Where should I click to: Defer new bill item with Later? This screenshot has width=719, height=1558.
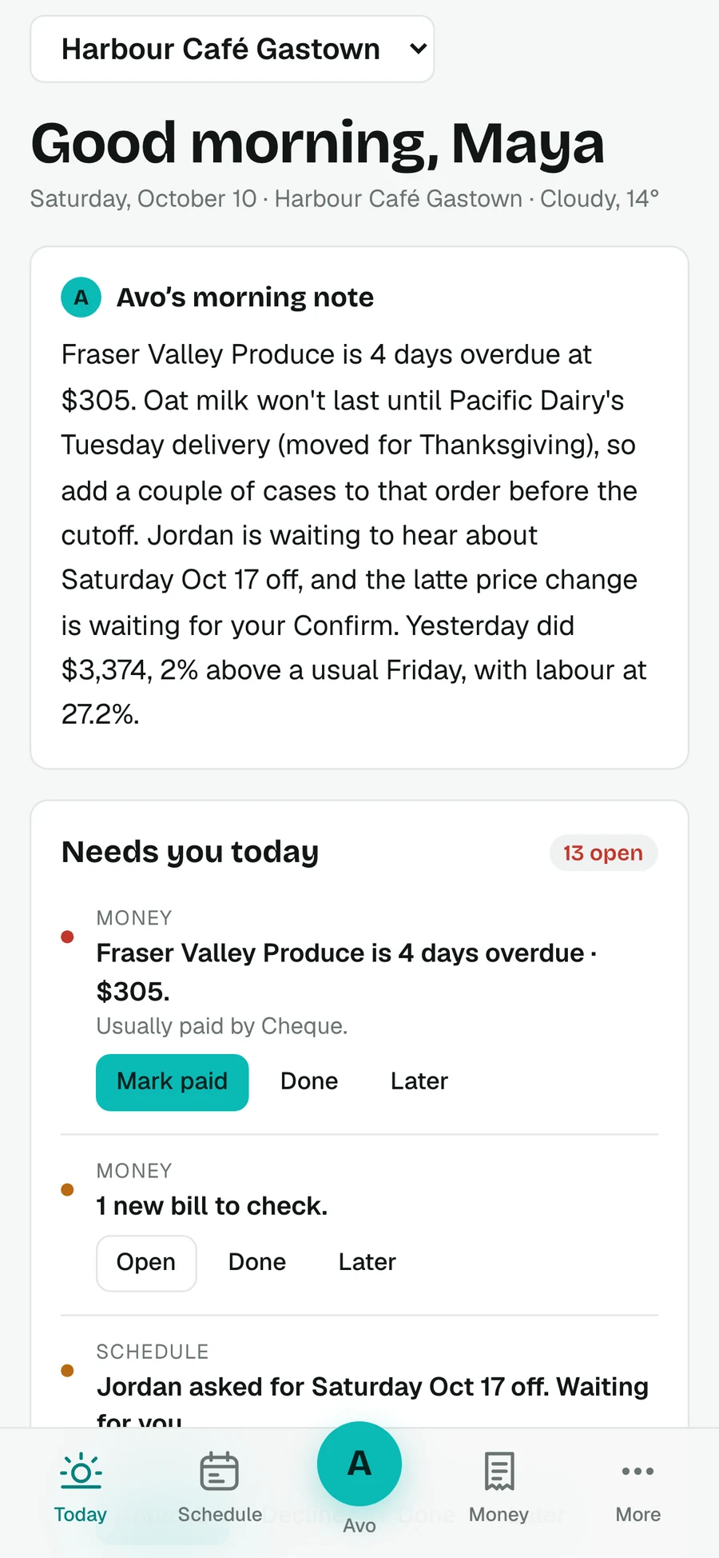coord(367,1262)
